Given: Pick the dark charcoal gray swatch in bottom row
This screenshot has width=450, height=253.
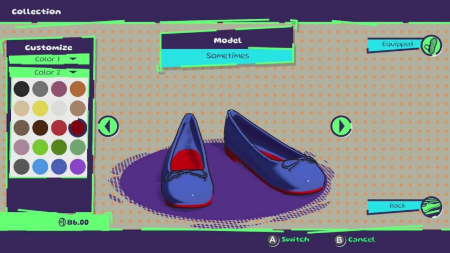Looking at the screenshot, I should pos(21,166).
